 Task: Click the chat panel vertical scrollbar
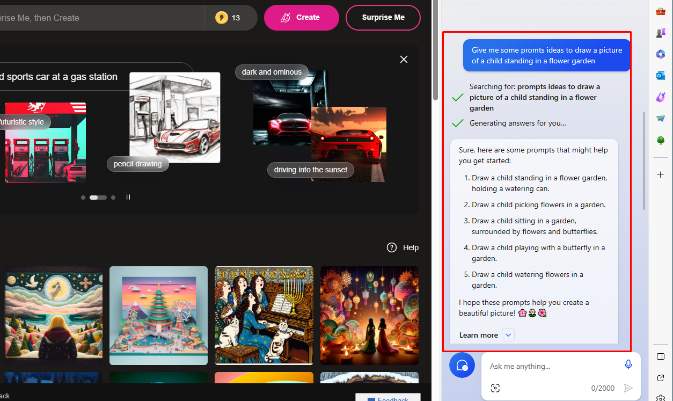644,161
